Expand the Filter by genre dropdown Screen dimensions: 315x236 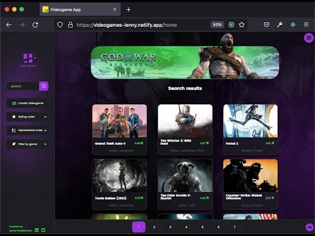(28, 144)
